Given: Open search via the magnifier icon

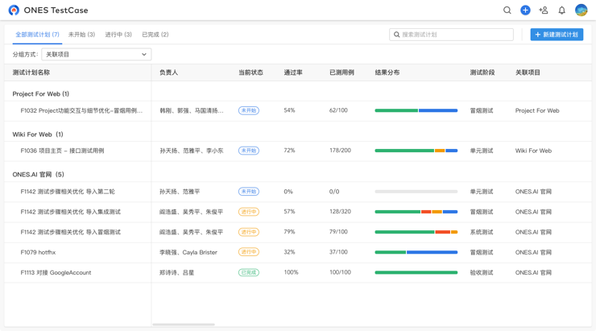Looking at the screenshot, I should pyautogui.click(x=507, y=10).
